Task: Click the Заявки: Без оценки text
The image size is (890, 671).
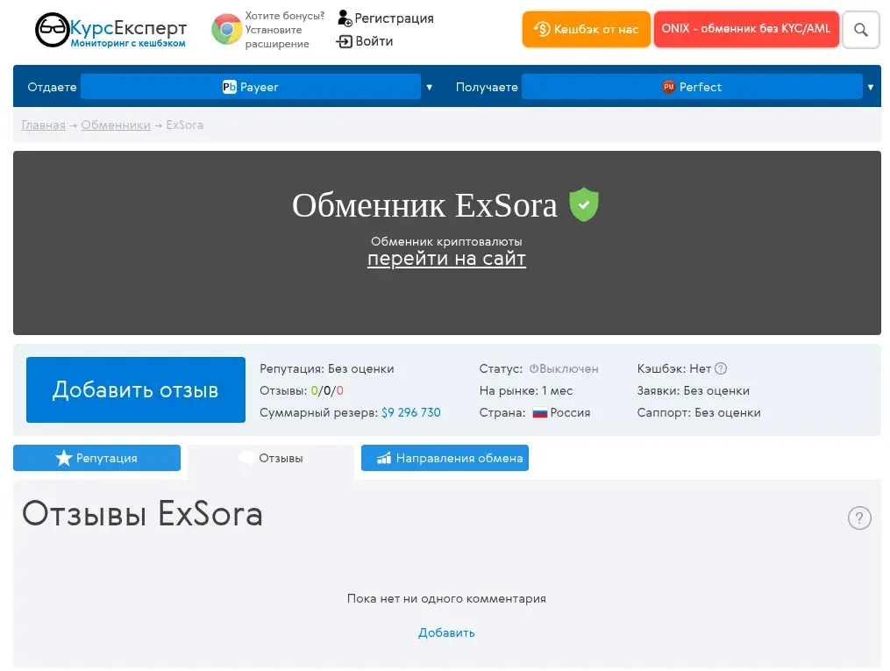Action: pos(693,390)
